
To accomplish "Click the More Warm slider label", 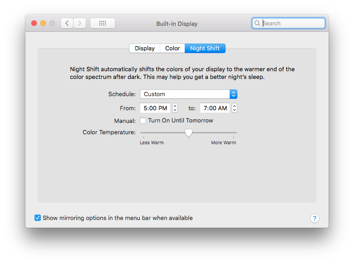I will 223,142.
